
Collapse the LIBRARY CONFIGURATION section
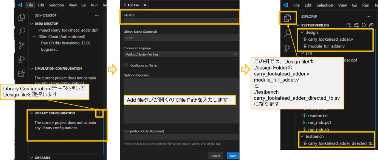tap(32, 113)
